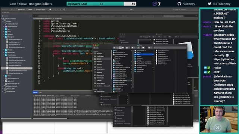This screenshot has height=134, width=239.
Task: Collapse the Managers folder in solution tree
Action: tap(4, 37)
